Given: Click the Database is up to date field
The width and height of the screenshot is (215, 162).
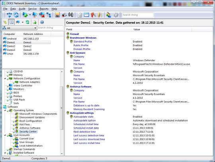Looking at the screenshot, I should coord(86,105).
